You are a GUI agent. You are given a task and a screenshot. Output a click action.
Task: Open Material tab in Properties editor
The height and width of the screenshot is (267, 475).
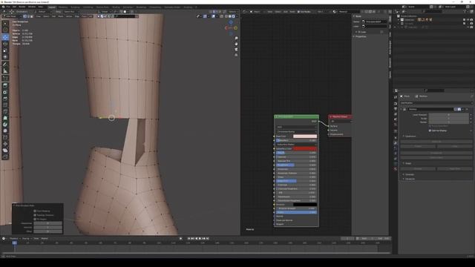pyautogui.click(x=396, y=169)
